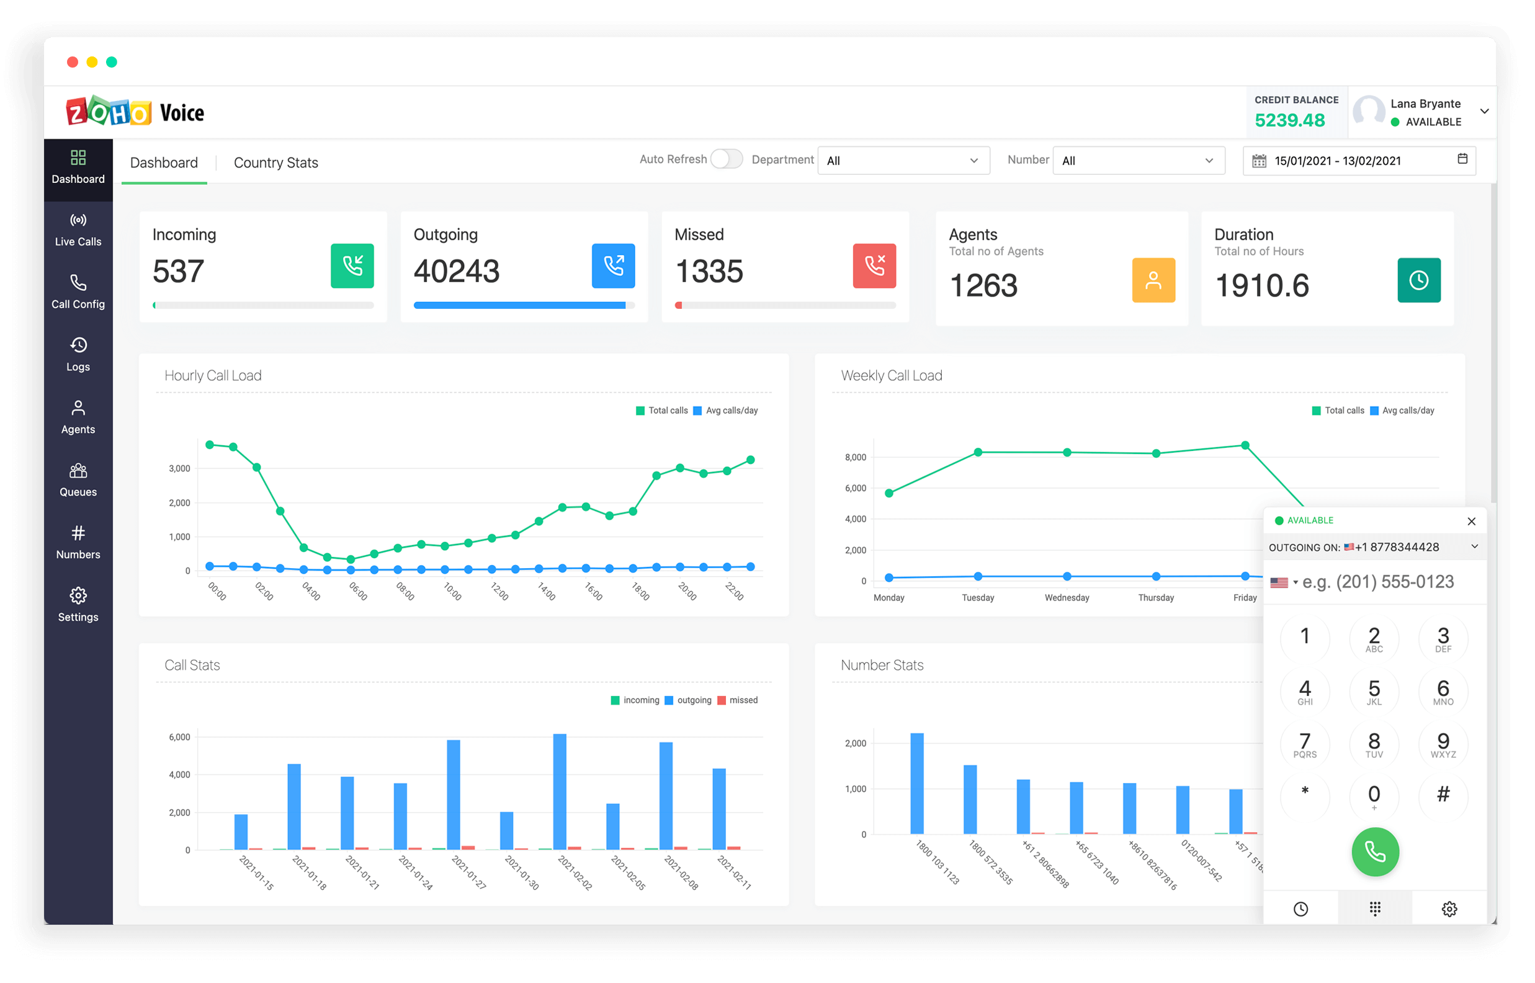The image size is (1535, 983).
Task: Open the Department dropdown
Action: (903, 160)
